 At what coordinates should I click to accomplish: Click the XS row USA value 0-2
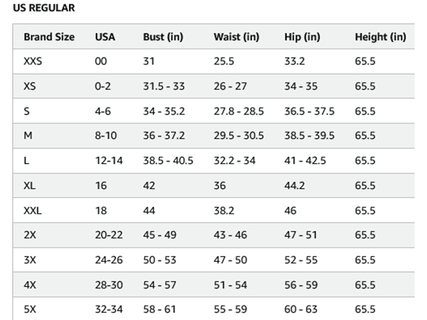point(102,86)
